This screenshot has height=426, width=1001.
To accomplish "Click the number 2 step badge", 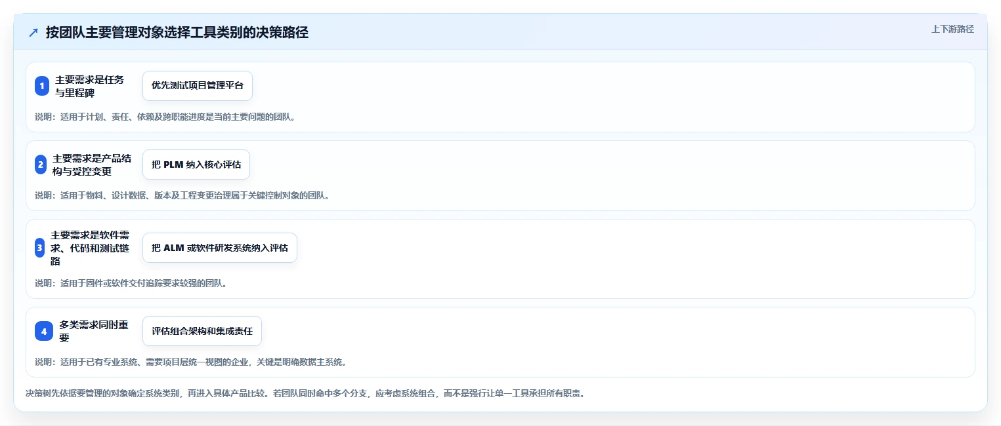I will point(41,165).
